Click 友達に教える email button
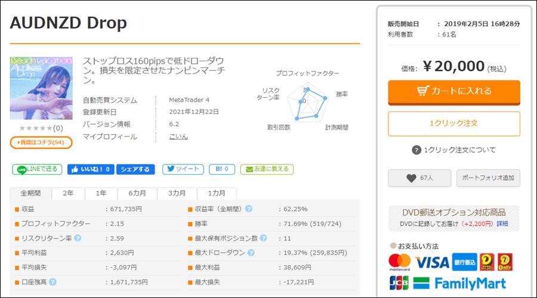 267,169
